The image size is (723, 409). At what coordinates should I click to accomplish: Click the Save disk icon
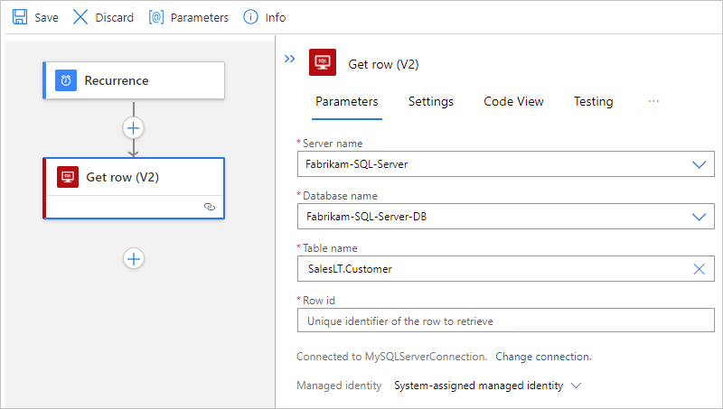click(20, 17)
